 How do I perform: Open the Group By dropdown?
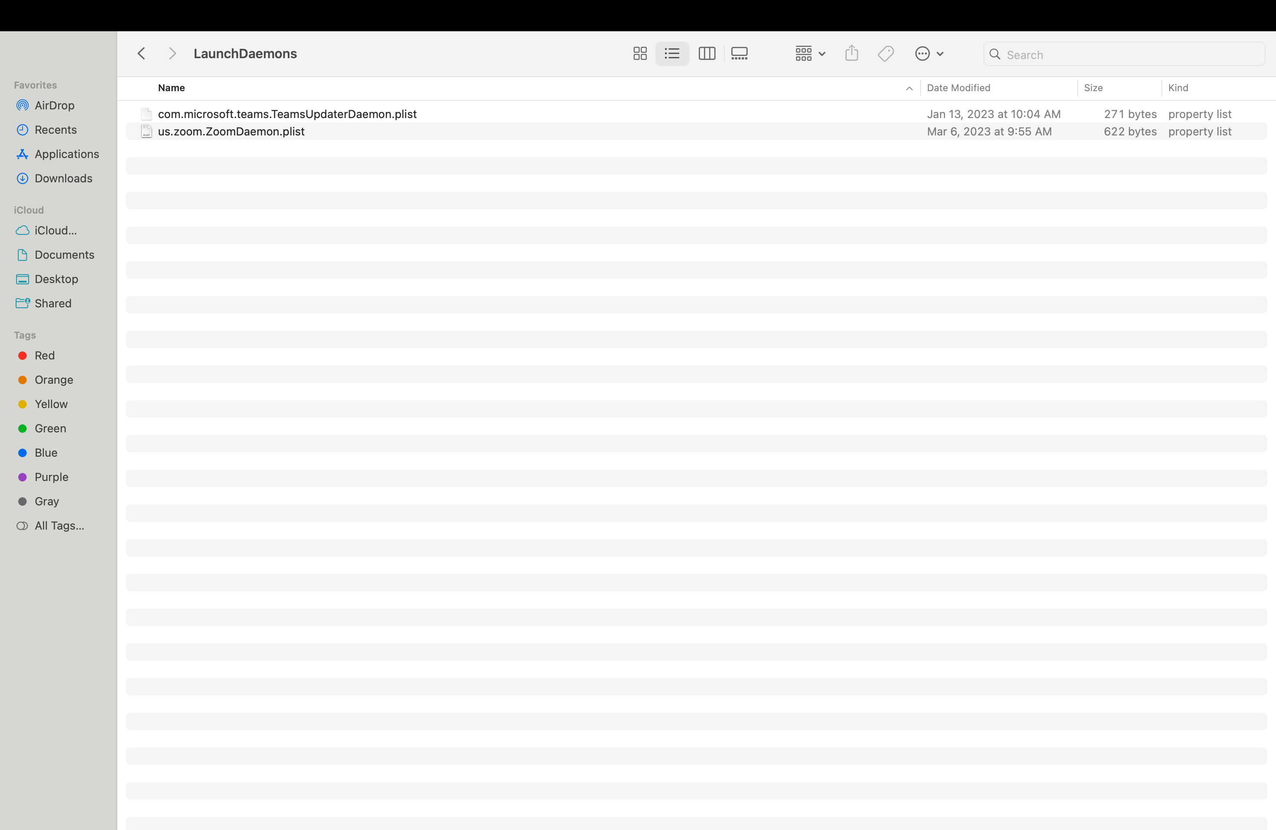(x=809, y=54)
